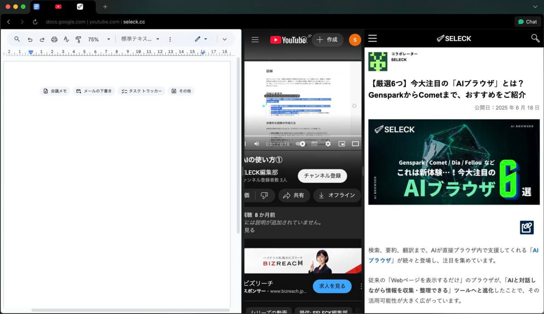This screenshot has height=314, width=544.
Task: Open the 75% zoom dropdown in Docs
Action: coord(99,39)
